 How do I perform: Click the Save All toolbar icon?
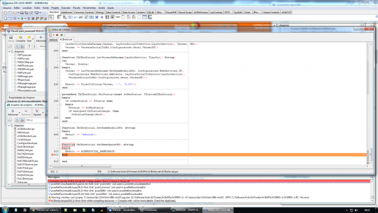pos(26,13)
